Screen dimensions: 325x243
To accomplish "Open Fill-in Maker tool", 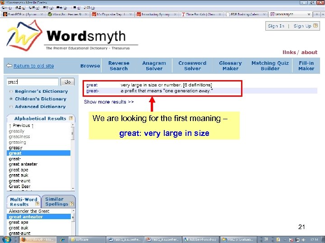I will pyautogui.click(x=306, y=66).
